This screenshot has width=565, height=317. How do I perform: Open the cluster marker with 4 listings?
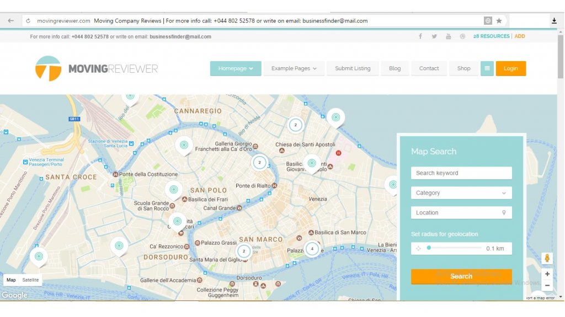(x=312, y=249)
